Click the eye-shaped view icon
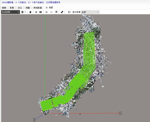The image size is (150, 122). tap(36, 12)
